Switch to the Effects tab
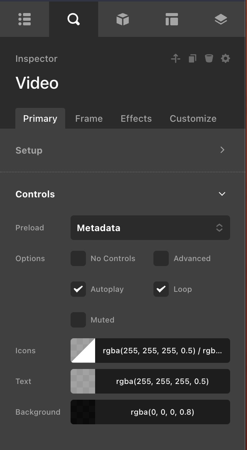Viewport: 247px width, 450px height. click(x=136, y=119)
